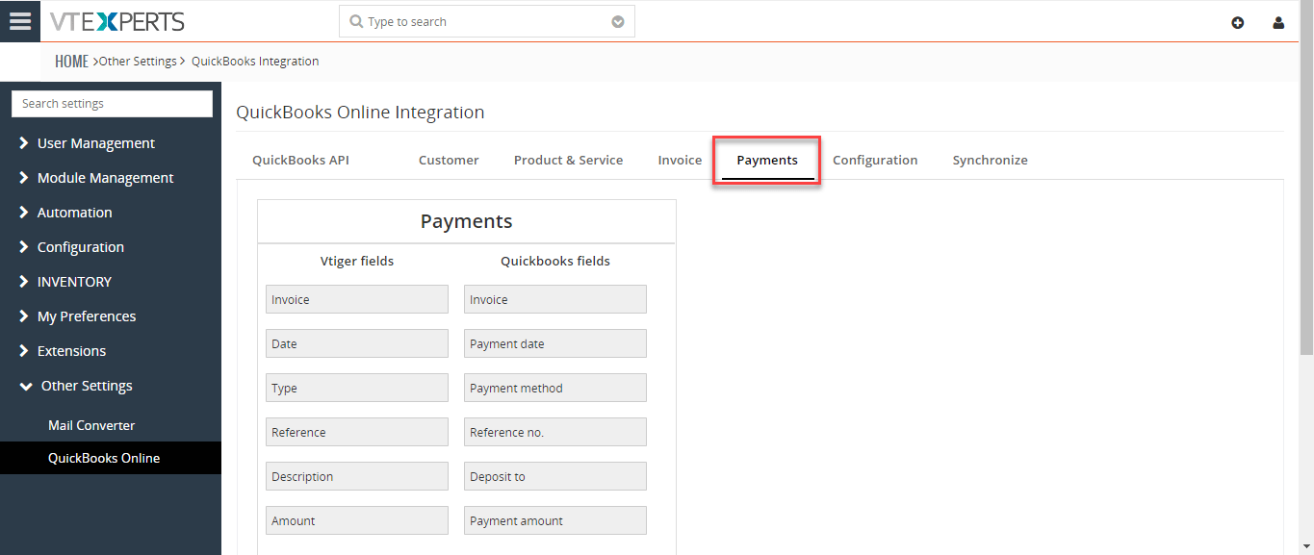Click the VTExperts logo
1314x555 pixels.
click(x=116, y=20)
